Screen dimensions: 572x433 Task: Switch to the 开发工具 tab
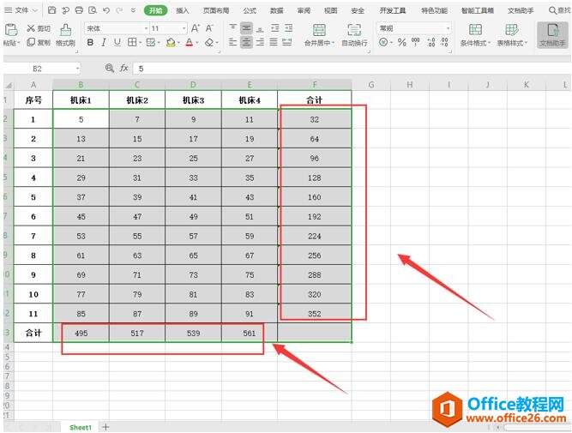click(x=392, y=10)
